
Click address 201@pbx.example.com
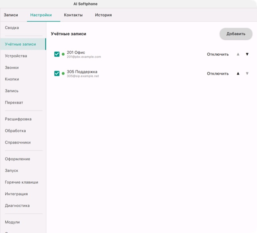tap(84, 57)
